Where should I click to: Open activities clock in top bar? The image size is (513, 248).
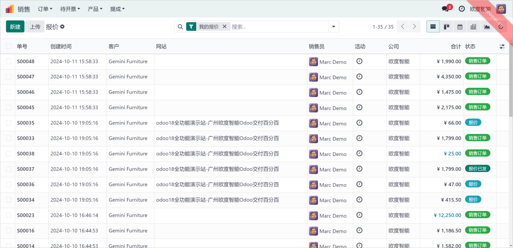[462, 9]
